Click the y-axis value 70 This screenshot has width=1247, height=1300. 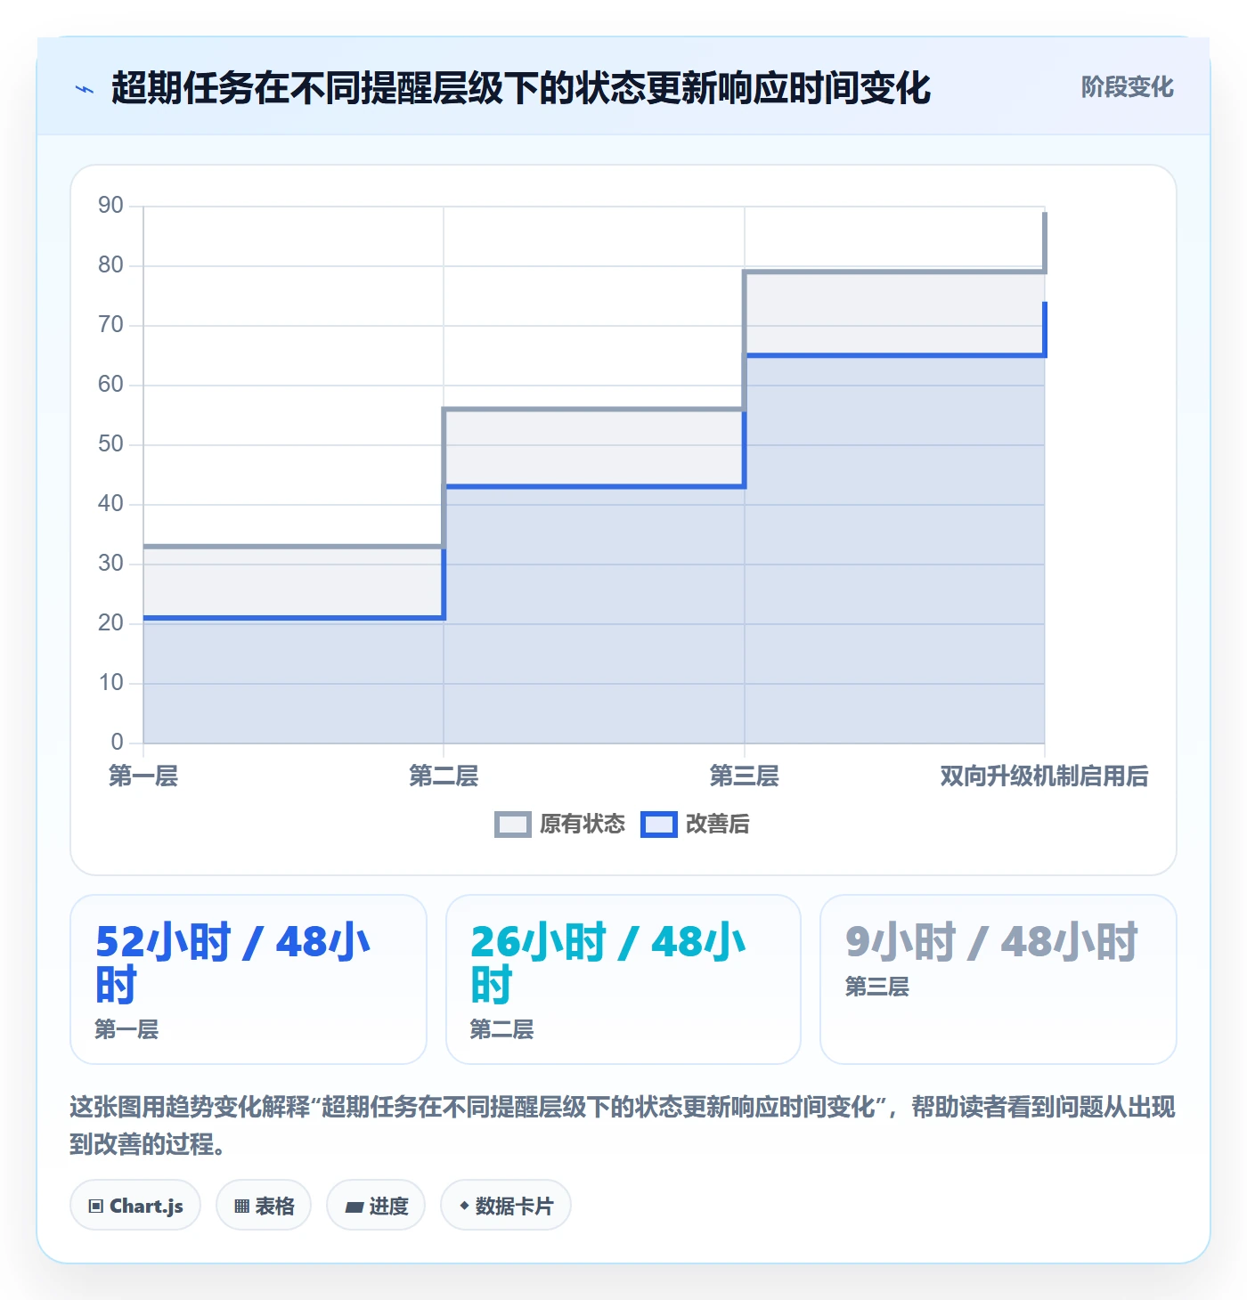click(111, 325)
